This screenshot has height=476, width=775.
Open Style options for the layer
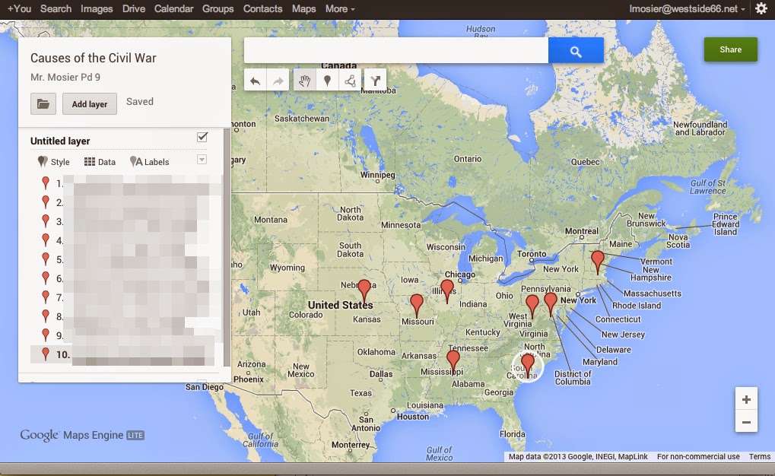coord(54,162)
